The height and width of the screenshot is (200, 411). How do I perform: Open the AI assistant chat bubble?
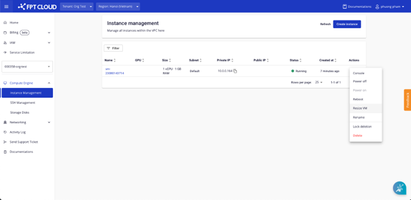click(x=399, y=188)
